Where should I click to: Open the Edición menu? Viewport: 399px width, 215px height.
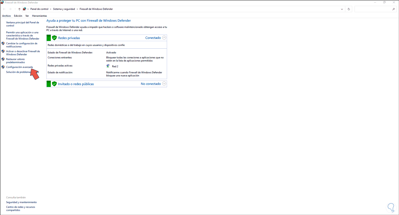18,16
